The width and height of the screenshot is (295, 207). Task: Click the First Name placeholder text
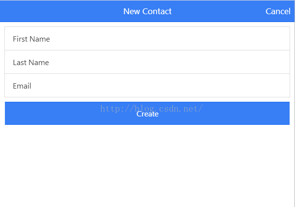point(31,39)
